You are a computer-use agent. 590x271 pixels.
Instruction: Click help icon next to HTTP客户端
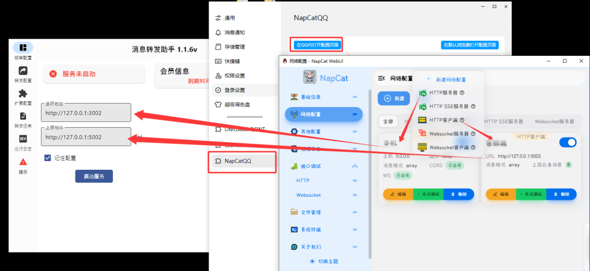[x=462, y=120]
